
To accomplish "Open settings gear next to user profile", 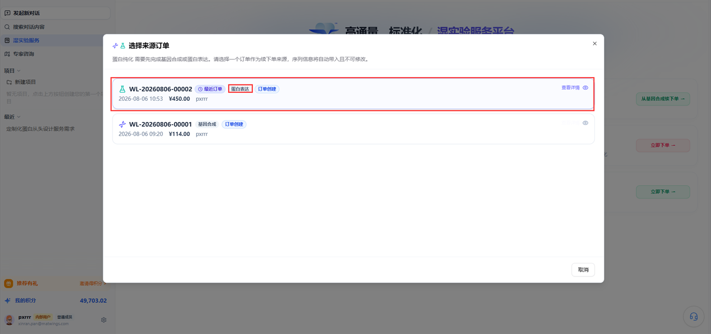I will (x=104, y=320).
